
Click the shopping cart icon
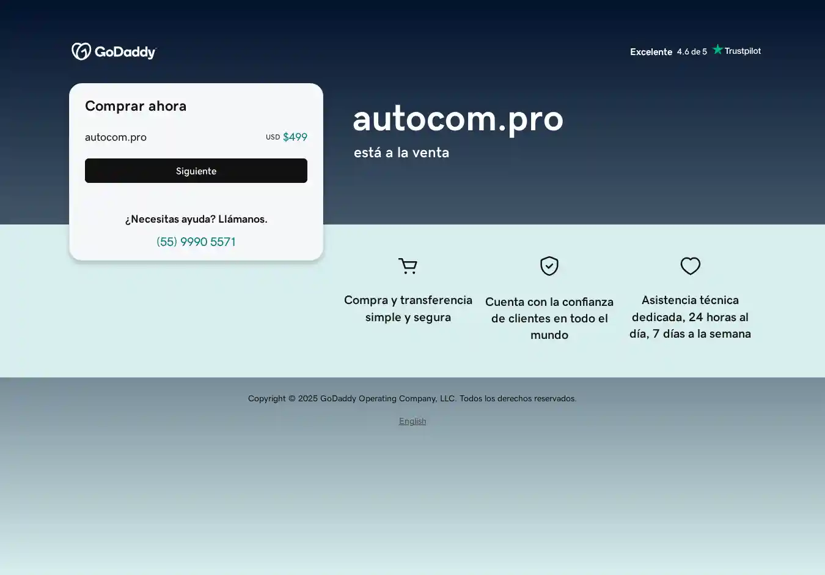coord(408,266)
